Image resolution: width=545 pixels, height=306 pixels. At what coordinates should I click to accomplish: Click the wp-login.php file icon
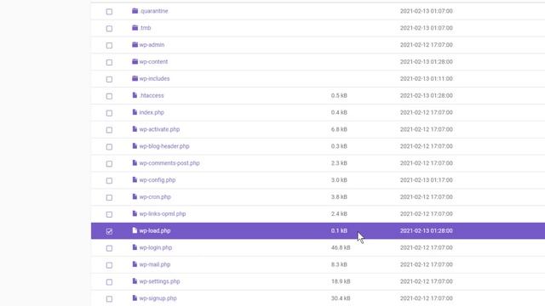point(135,247)
